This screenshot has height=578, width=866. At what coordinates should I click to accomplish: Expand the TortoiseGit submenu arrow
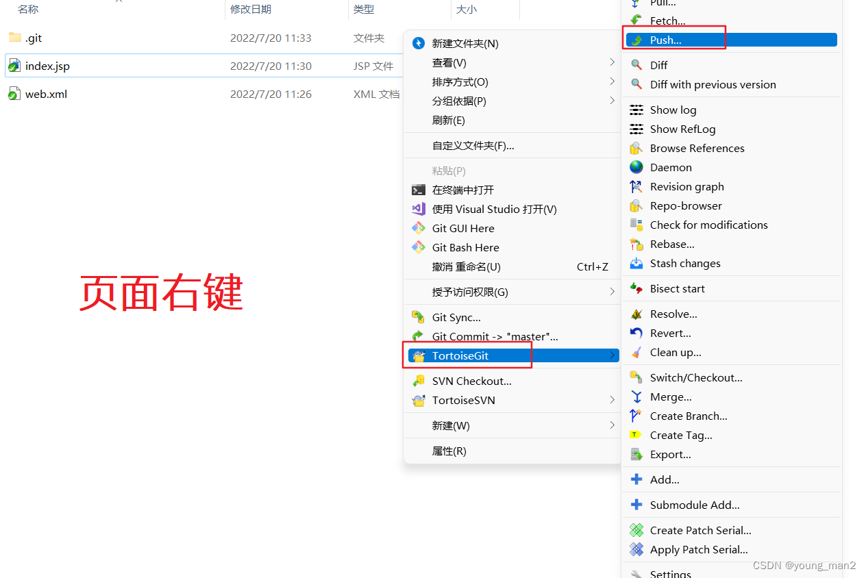[x=612, y=355]
